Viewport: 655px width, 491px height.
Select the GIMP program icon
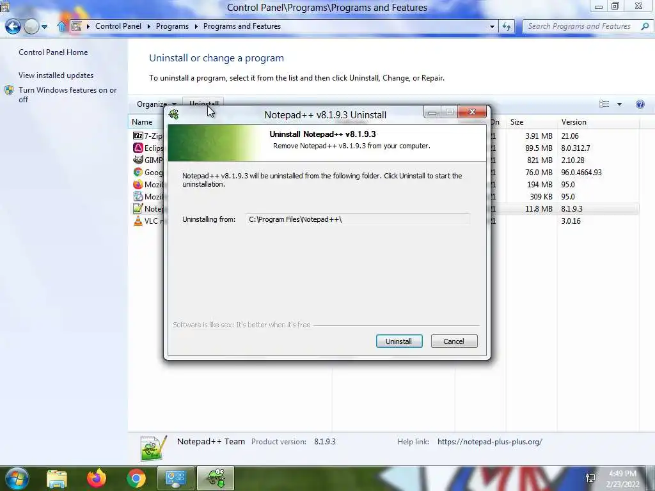[x=138, y=160]
